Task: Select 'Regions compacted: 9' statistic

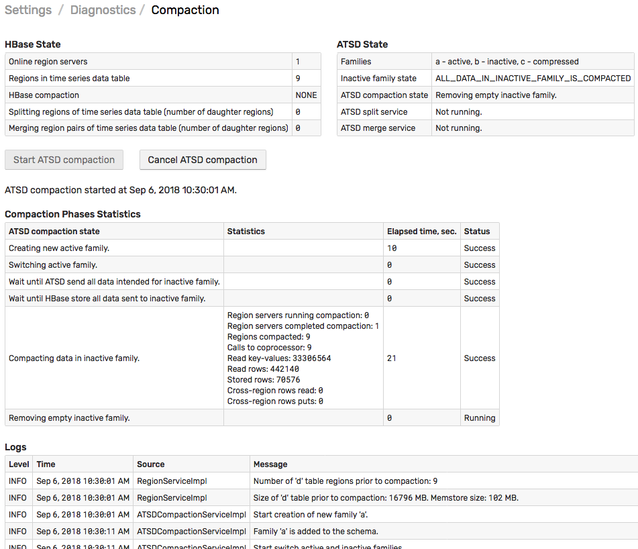Action: pos(268,336)
